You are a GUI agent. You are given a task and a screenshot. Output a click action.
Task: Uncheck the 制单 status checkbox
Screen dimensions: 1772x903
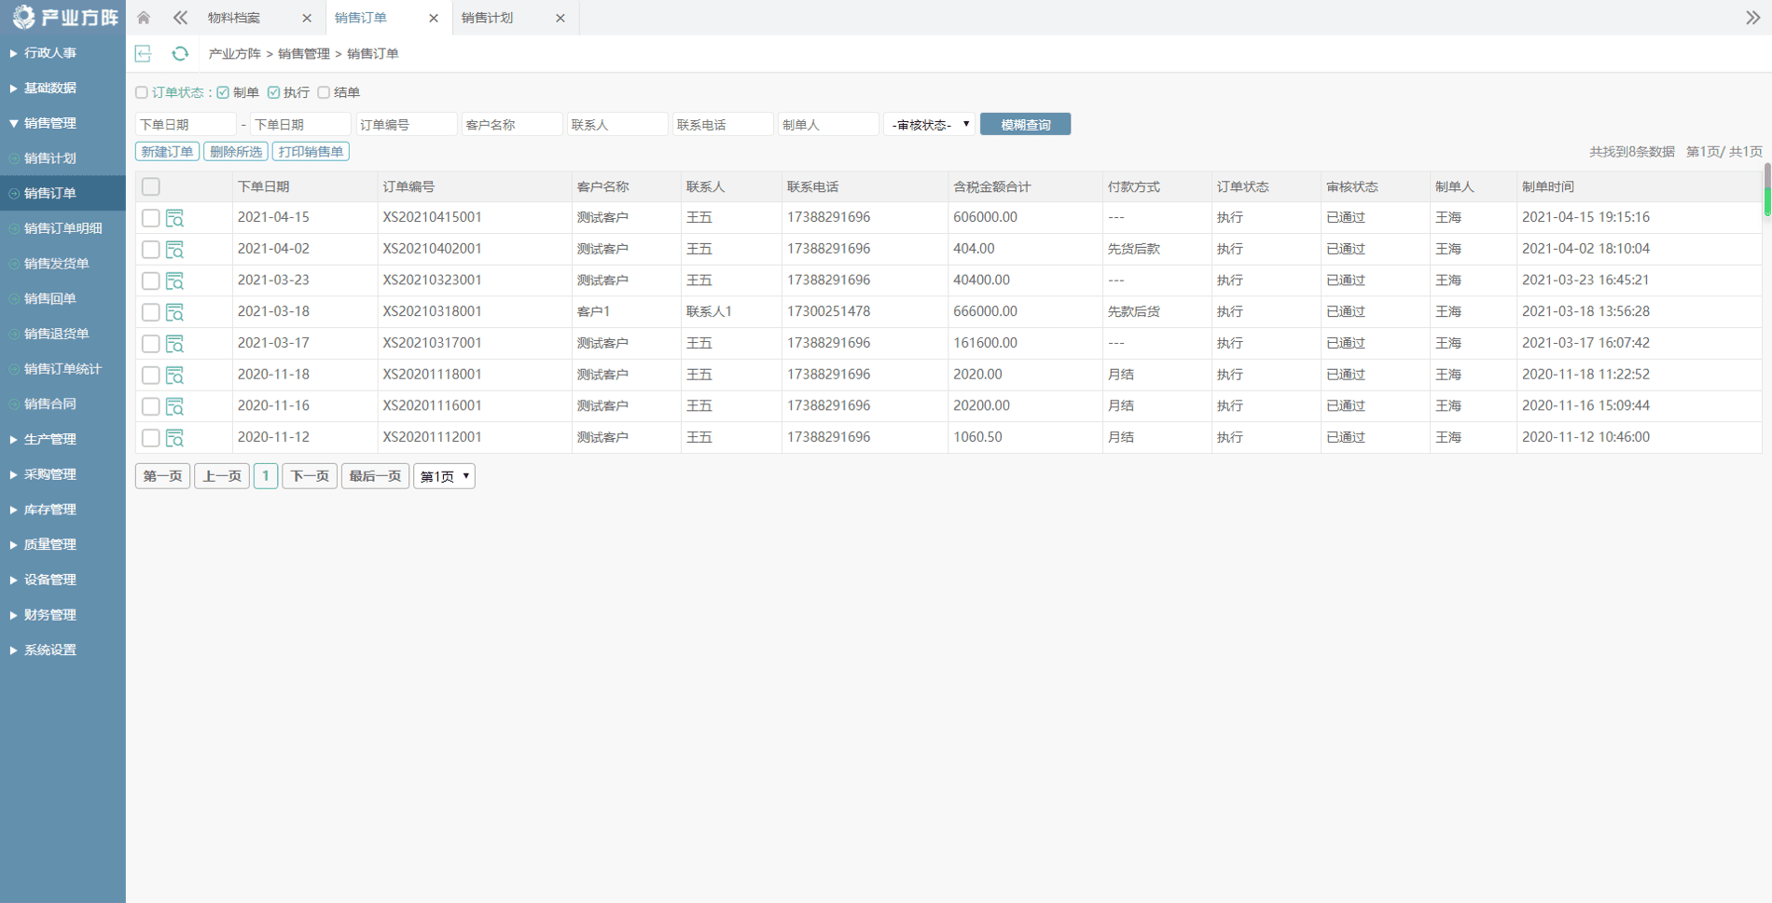(x=223, y=92)
